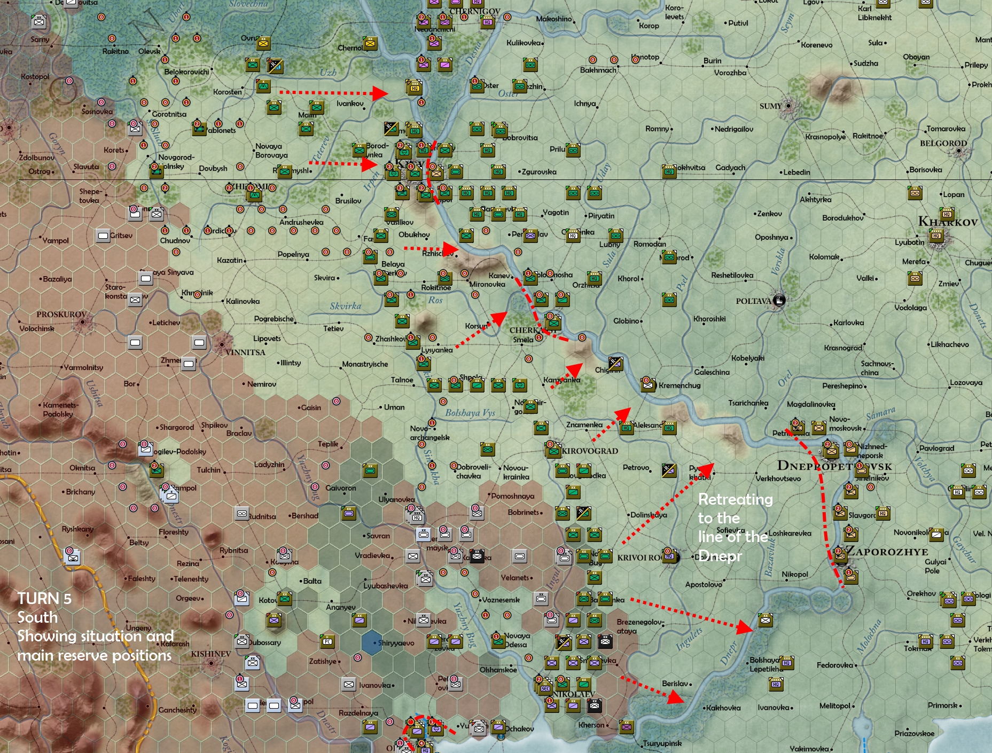Click the black counter east of Petrovo
The width and height of the screenshot is (992, 753).
[x=669, y=470]
